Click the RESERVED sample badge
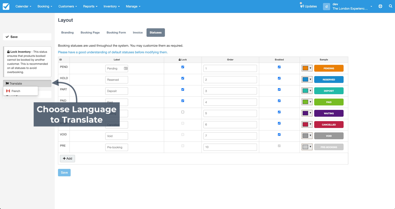 point(329,80)
